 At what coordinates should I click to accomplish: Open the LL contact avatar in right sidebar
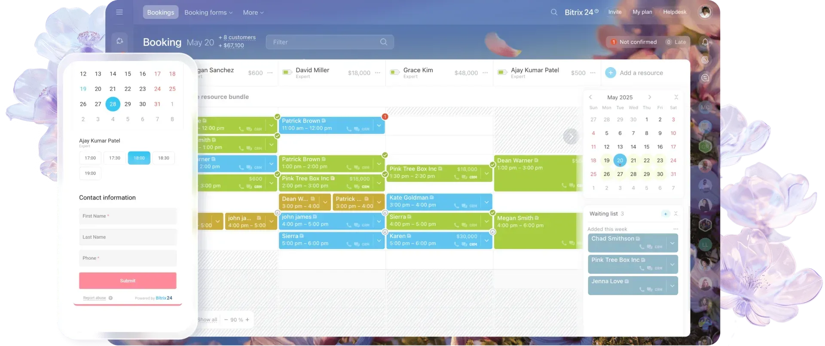click(x=705, y=245)
